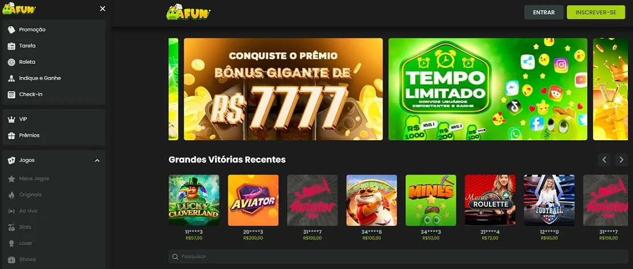Select the Roleta wheel icon
The image size is (633, 269).
12,62
